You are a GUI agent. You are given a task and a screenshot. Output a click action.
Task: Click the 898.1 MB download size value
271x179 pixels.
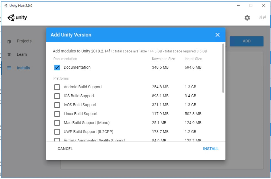click(160, 96)
